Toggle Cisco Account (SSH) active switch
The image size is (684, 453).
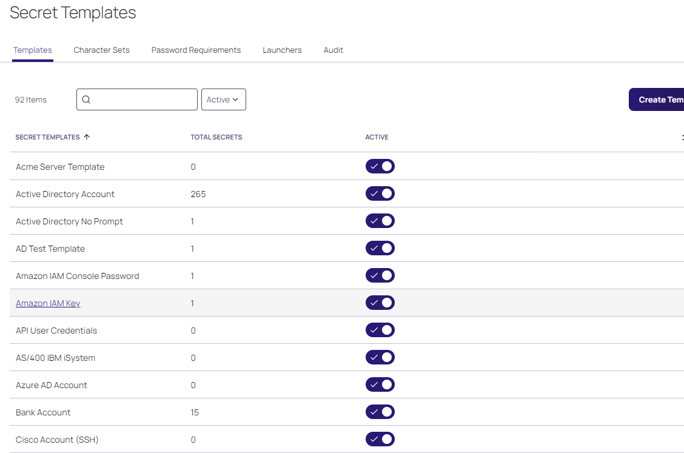click(x=380, y=440)
